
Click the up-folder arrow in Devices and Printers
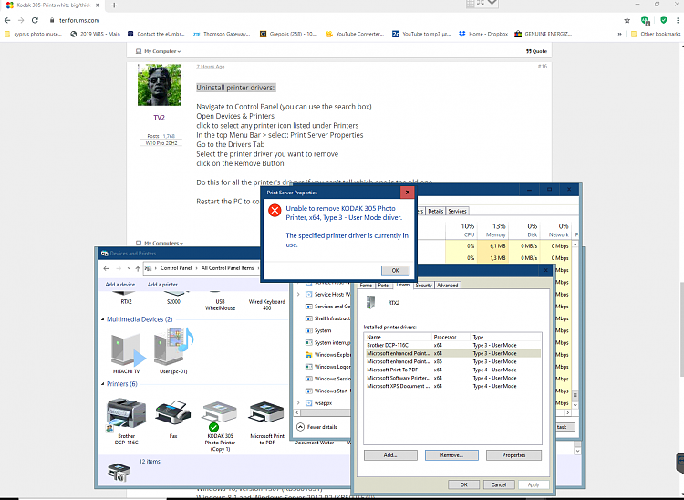tap(138, 268)
